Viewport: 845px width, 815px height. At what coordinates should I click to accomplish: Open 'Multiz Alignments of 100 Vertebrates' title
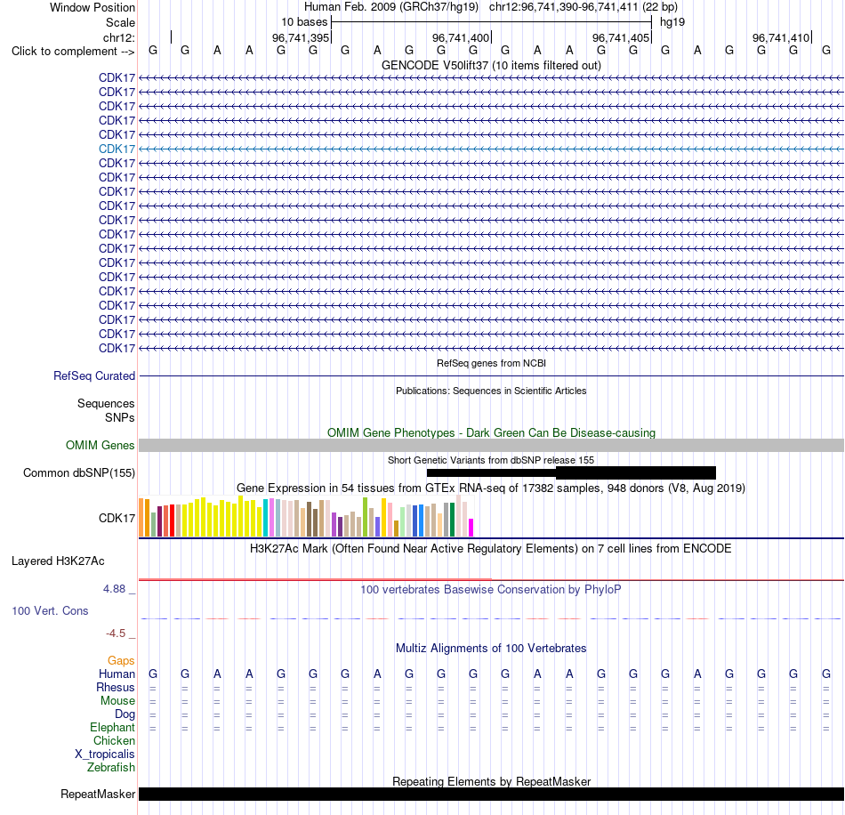pyautogui.click(x=491, y=648)
